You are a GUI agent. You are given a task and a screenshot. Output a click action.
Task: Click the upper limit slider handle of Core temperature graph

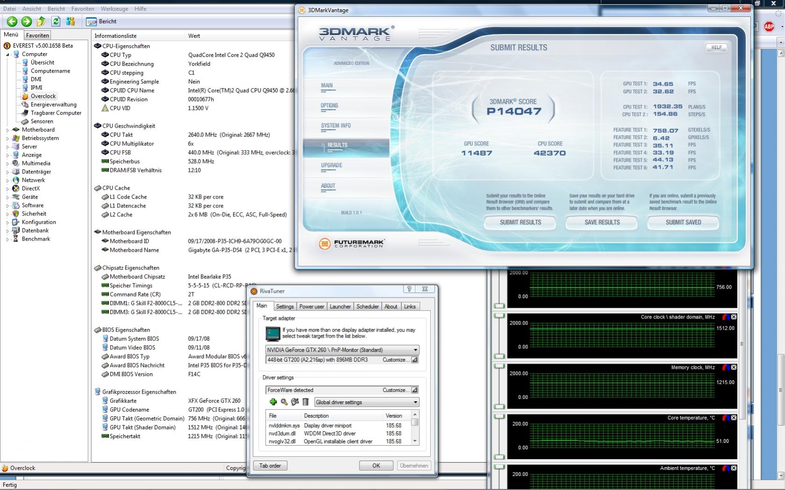pos(499,417)
